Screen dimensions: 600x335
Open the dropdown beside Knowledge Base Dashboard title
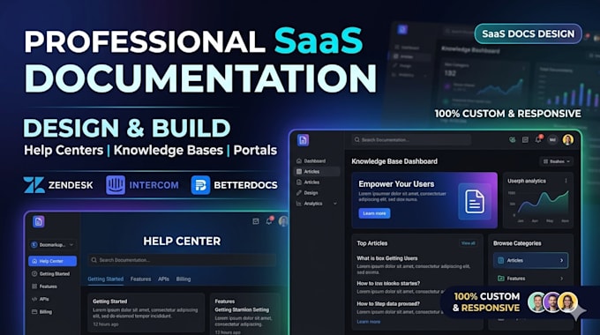[x=557, y=161]
